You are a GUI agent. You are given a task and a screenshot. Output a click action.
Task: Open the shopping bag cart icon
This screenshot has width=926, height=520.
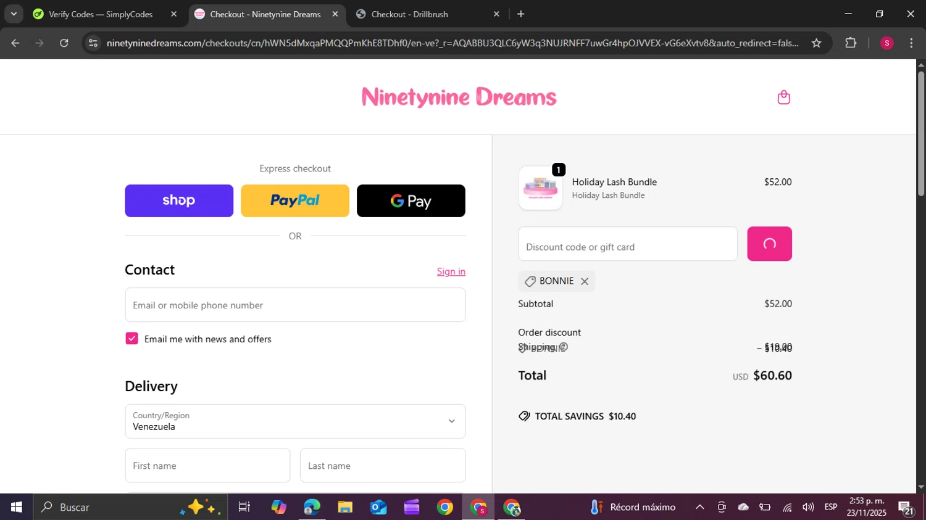pyautogui.click(x=783, y=97)
